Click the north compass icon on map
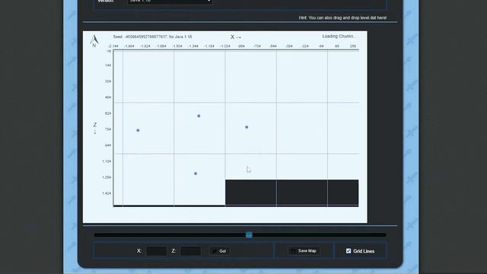 (94, 40)
